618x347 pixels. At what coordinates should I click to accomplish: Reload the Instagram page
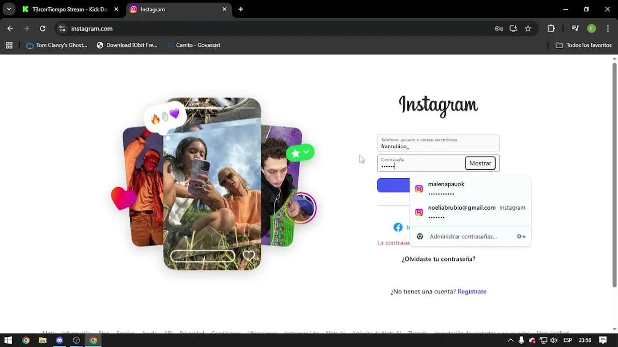42,28
